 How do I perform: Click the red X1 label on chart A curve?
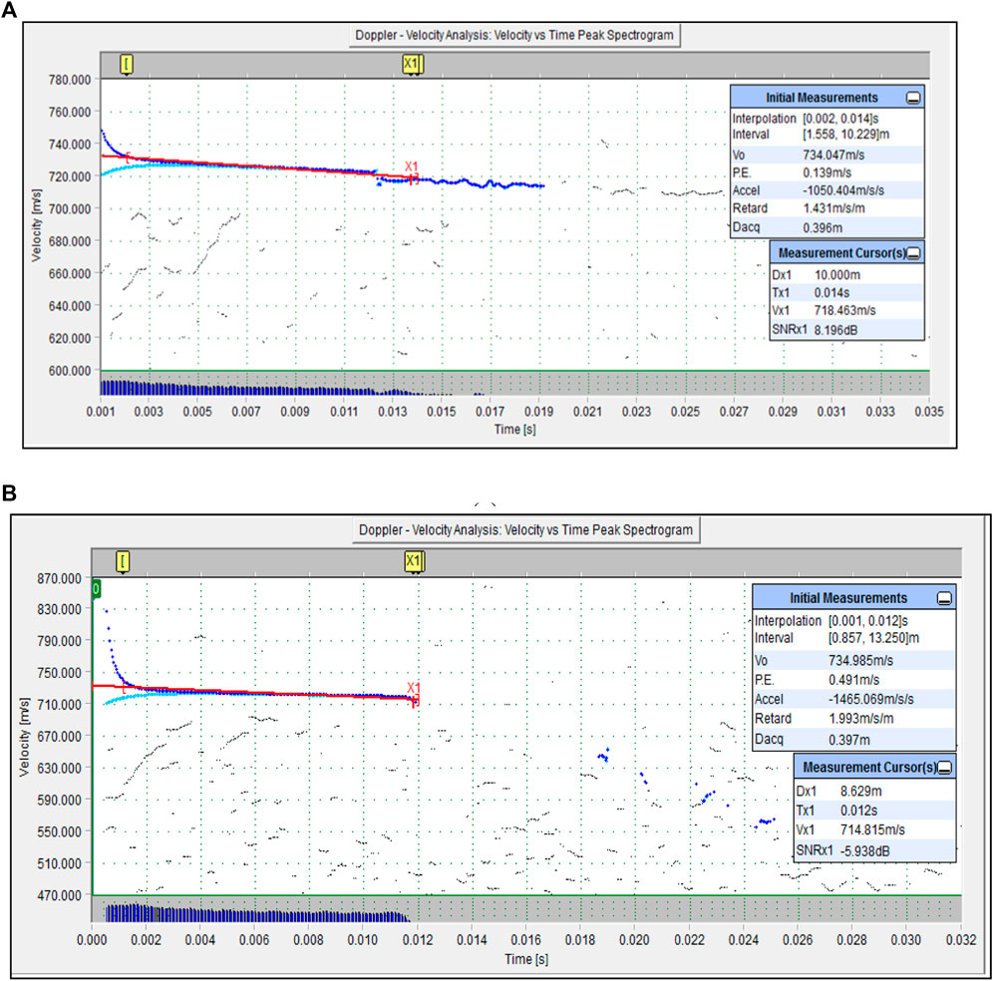point(411,166)
